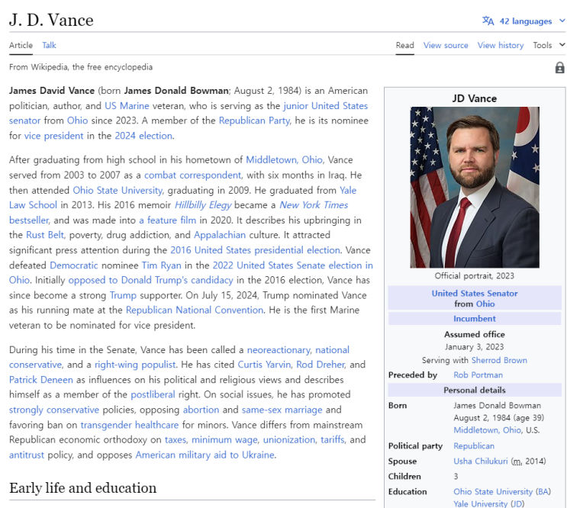Viewport: 567px width, 508px height.
Task: Open the Incumbent infobox link
Action: point(475,319)
